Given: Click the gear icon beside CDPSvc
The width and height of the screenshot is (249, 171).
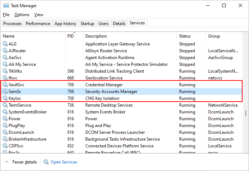Looking at the screenshot, I should 5,146.
